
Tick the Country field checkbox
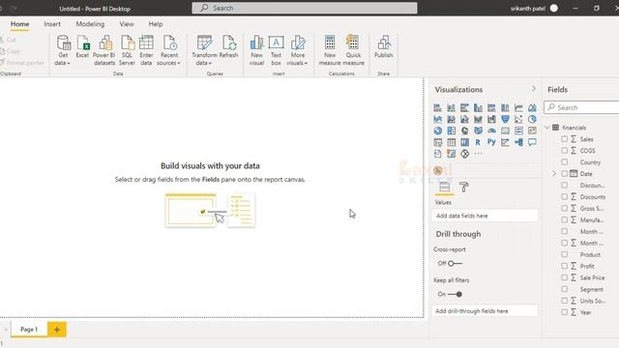(x=565, y=162)
